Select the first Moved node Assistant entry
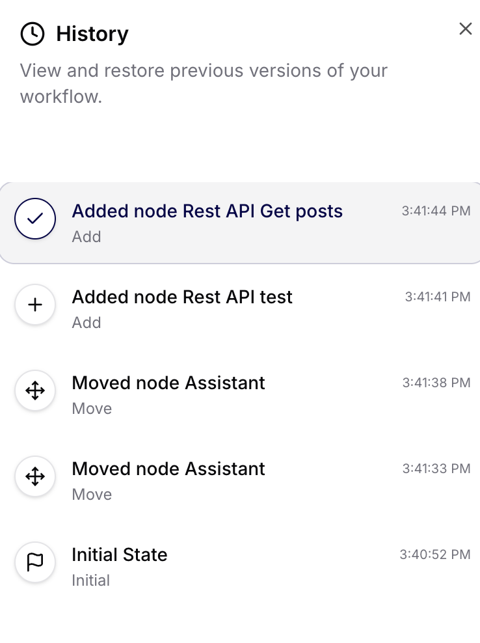 tap(168, 383)
